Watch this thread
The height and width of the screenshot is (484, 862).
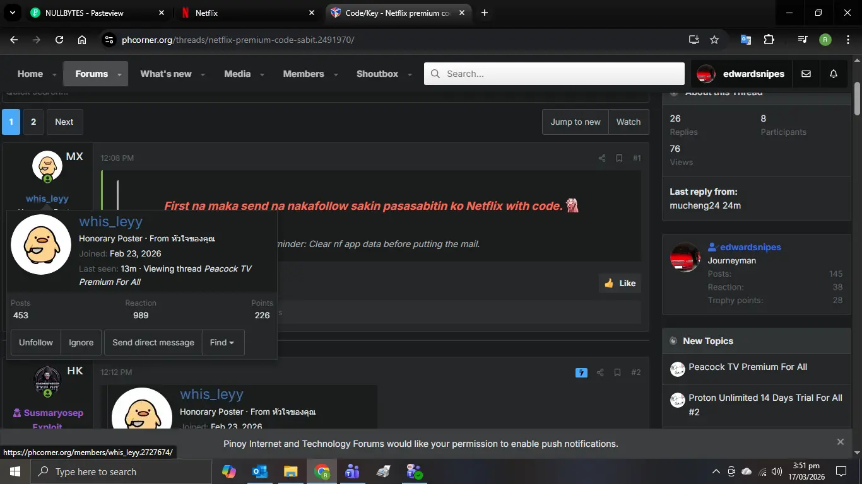click(x=629, y=122)
